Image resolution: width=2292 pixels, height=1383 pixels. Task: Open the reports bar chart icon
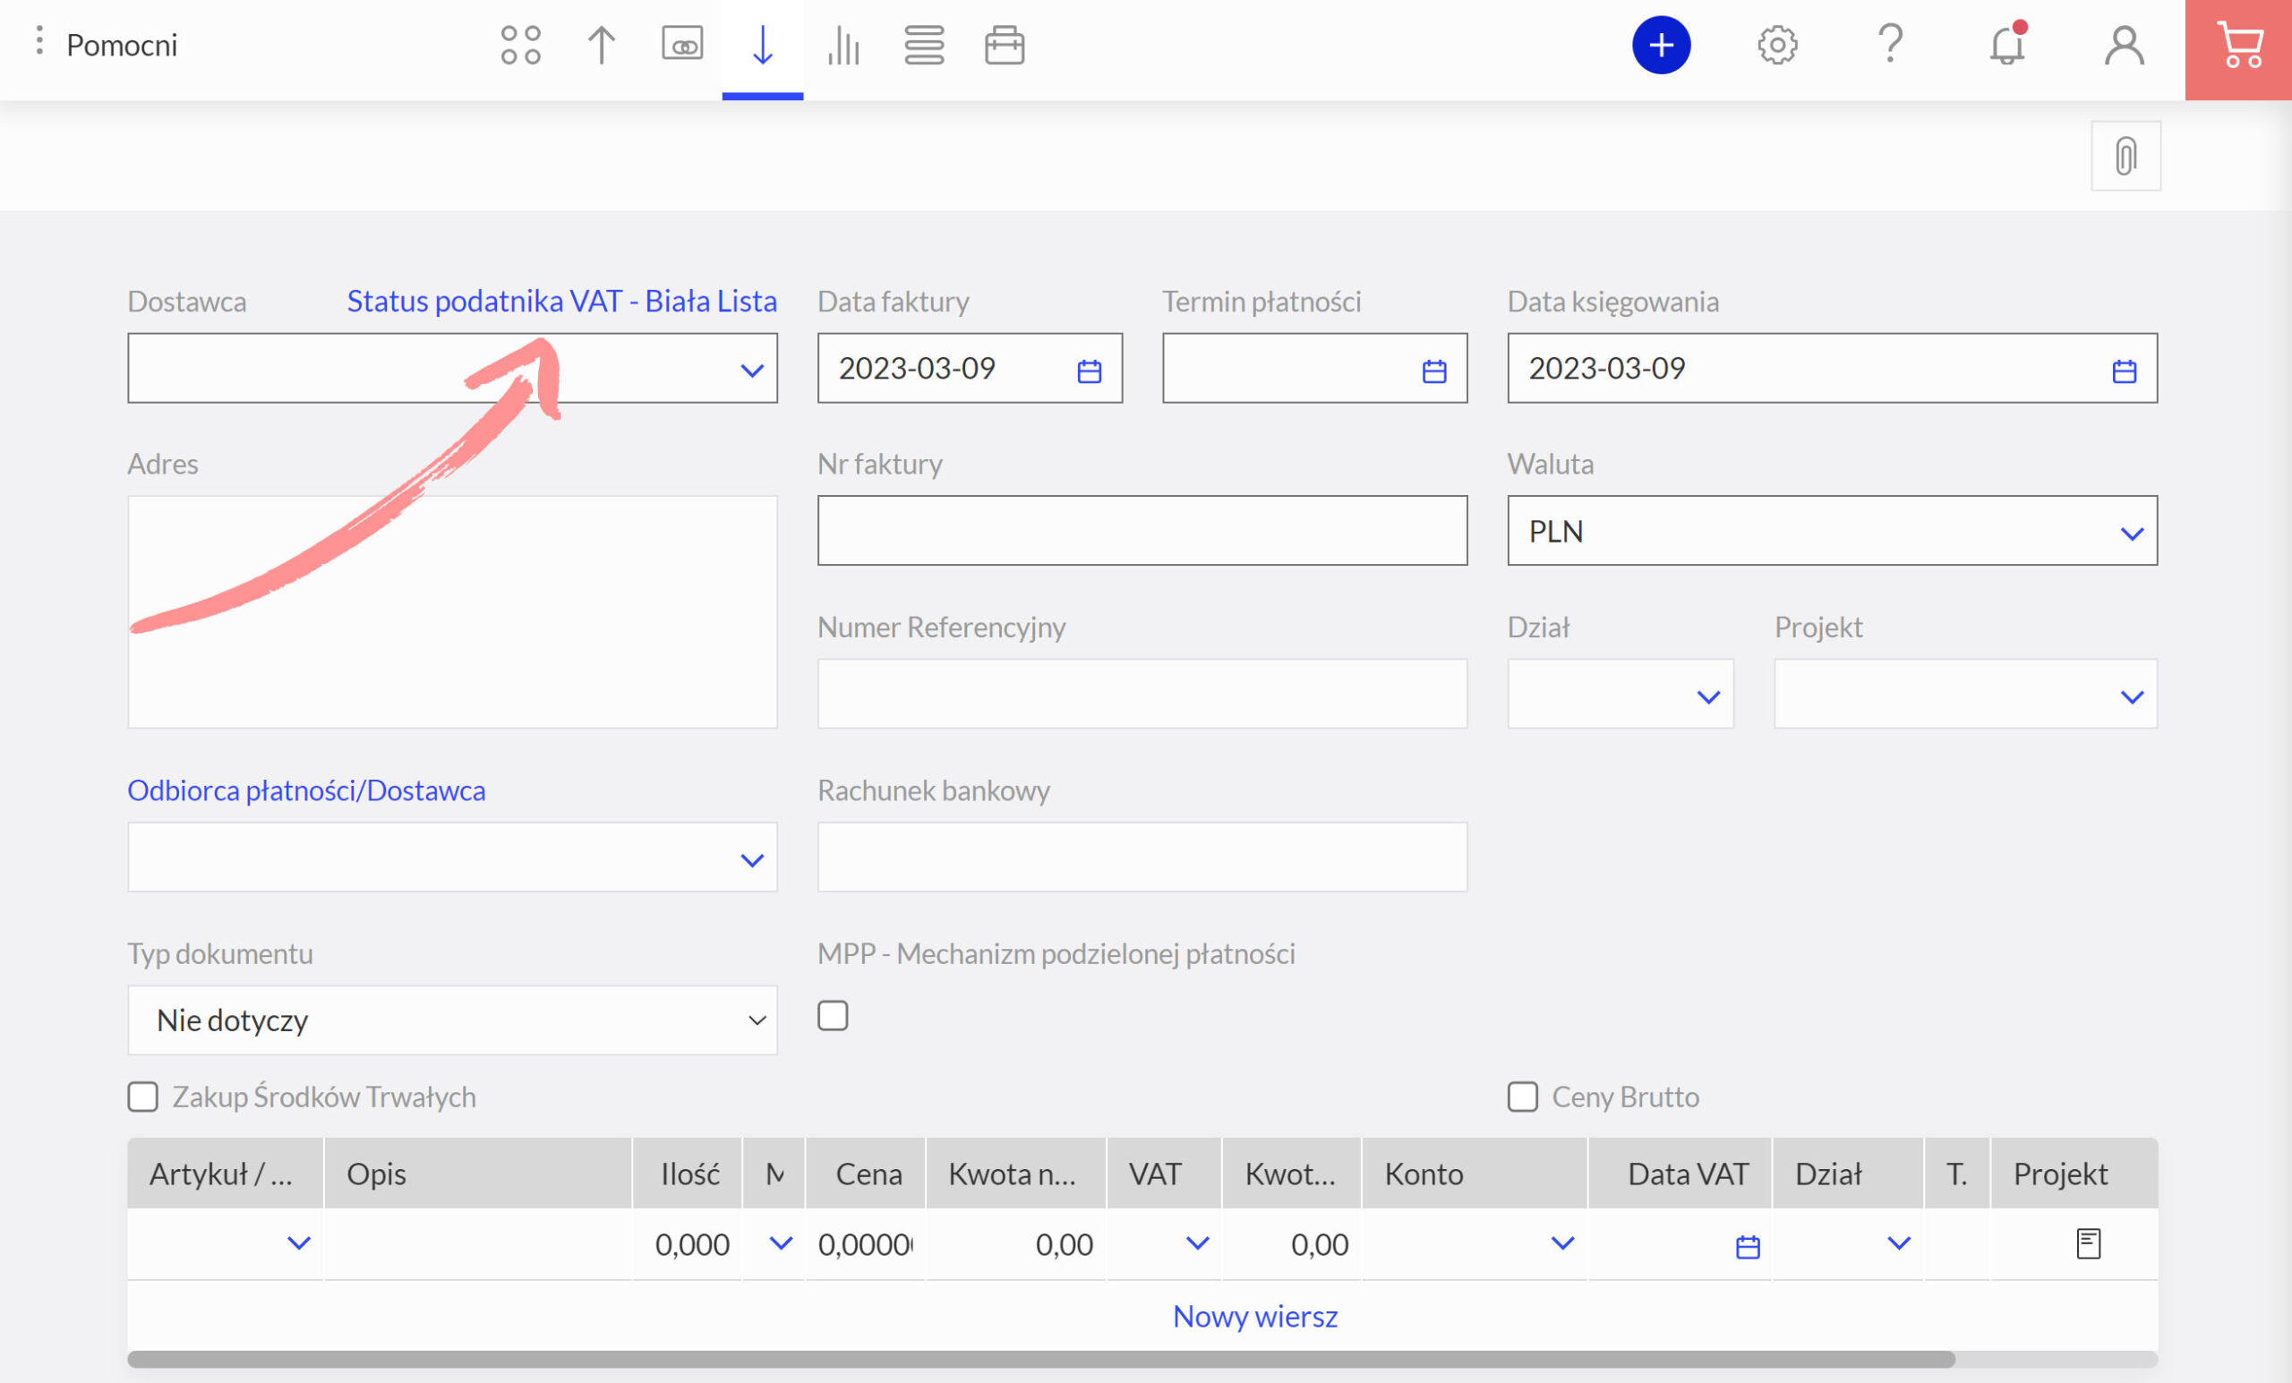(x=843, y=45)
